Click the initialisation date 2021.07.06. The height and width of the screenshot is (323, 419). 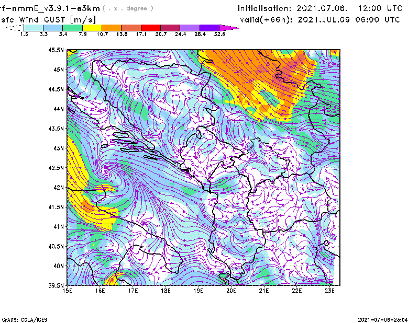point(322,8)
